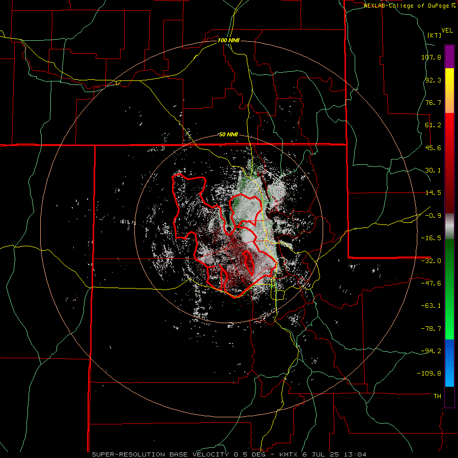458x458 pixels.
Task: Pick the blue segment of the color bar
Action: [x=449, y=363]
